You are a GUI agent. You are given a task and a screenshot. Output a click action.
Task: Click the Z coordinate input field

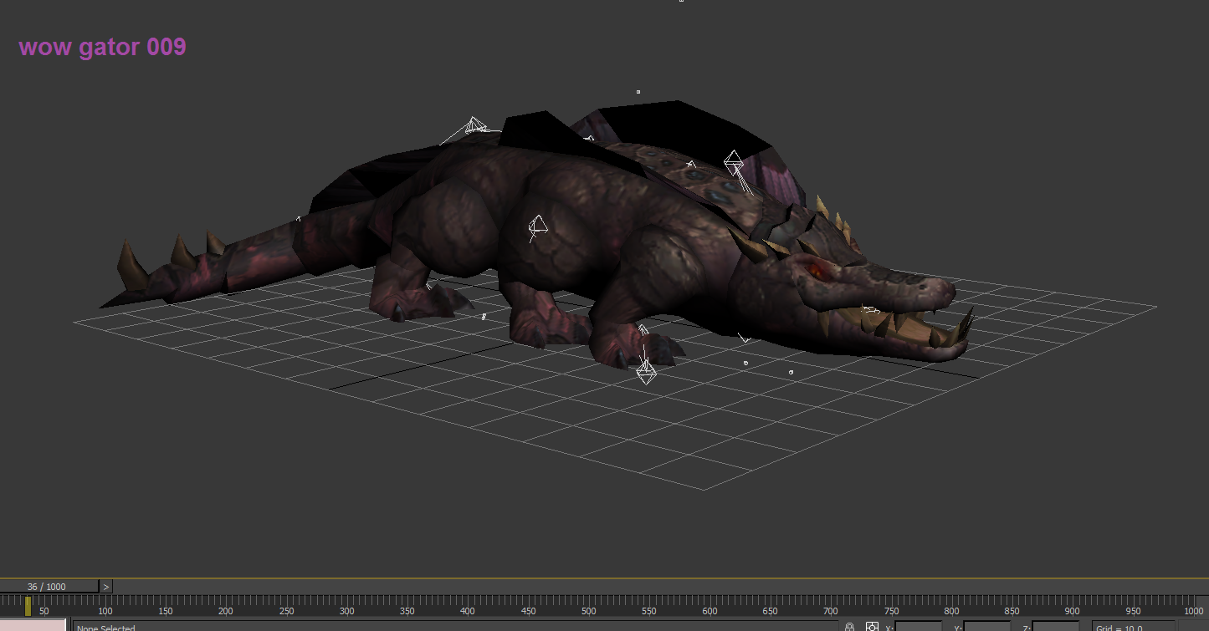tap(1056, 627)
